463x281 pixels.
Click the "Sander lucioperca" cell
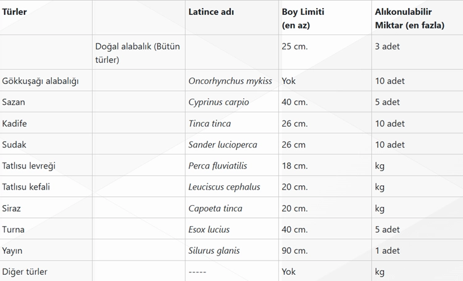coord(223,145)
